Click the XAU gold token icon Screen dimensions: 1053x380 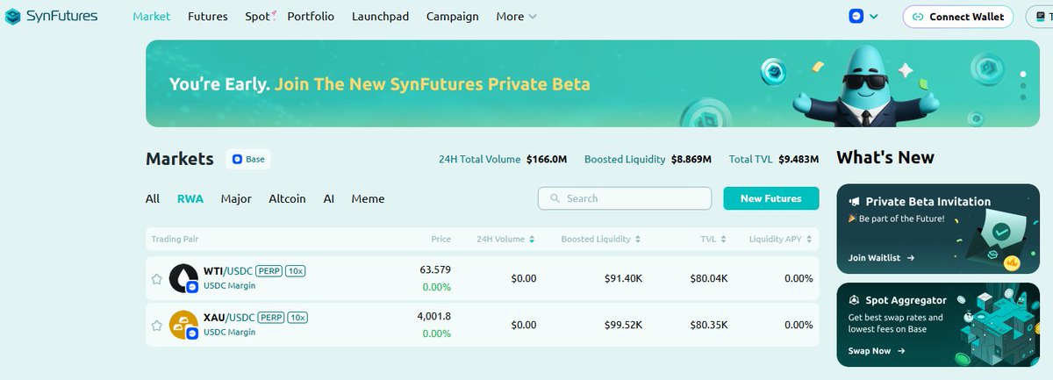click(183, 325)
